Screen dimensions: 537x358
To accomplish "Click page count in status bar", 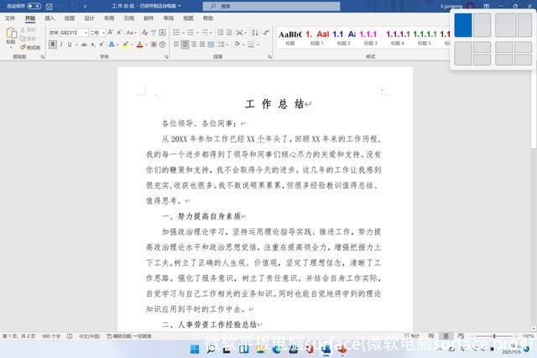I will [x=18, y=336].
